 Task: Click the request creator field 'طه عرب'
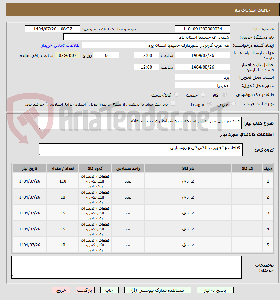(x=156, y=45)
